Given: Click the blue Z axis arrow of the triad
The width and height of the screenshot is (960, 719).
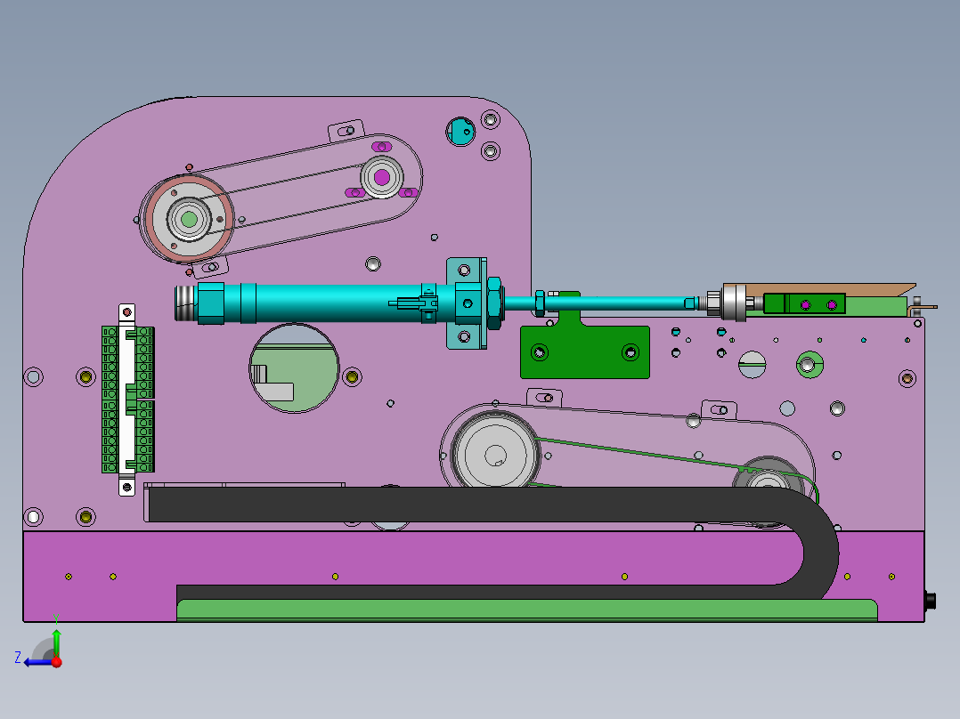Looking at the screenshot, I should pos(37,662).
